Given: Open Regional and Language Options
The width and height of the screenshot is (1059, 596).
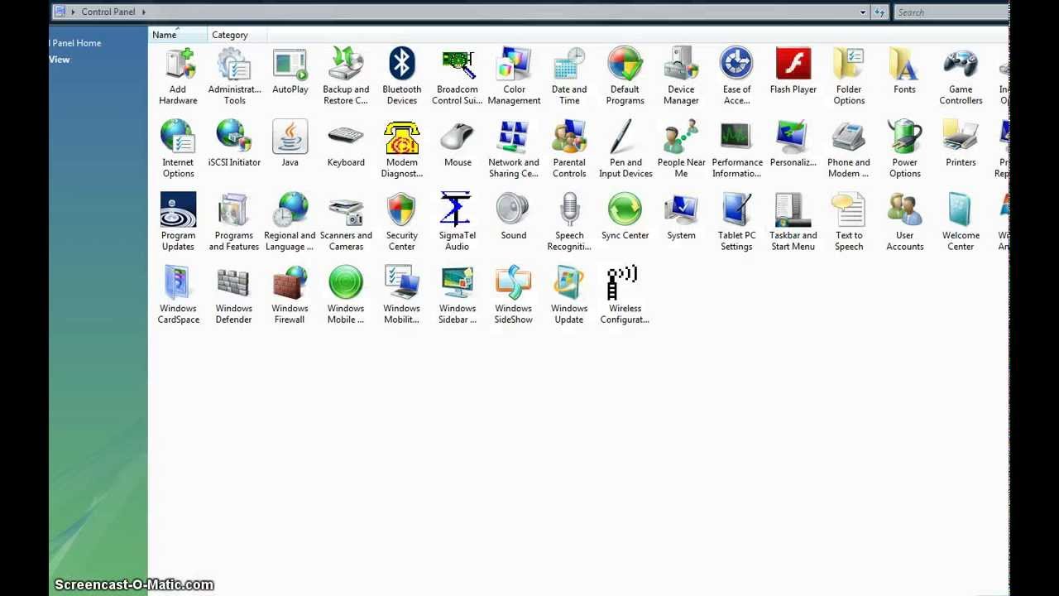Looking at the screenshot, I should click(x=290, y=222).
